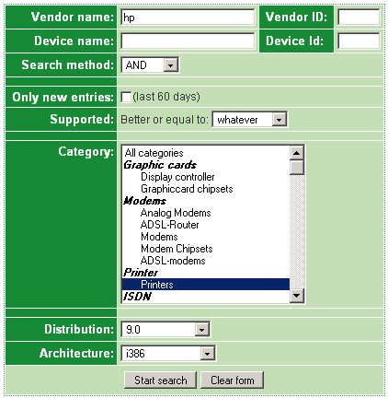
Task: Open the Distribution 9.0 dropdown
Action: pyautogui.click(x=165, y=330)
